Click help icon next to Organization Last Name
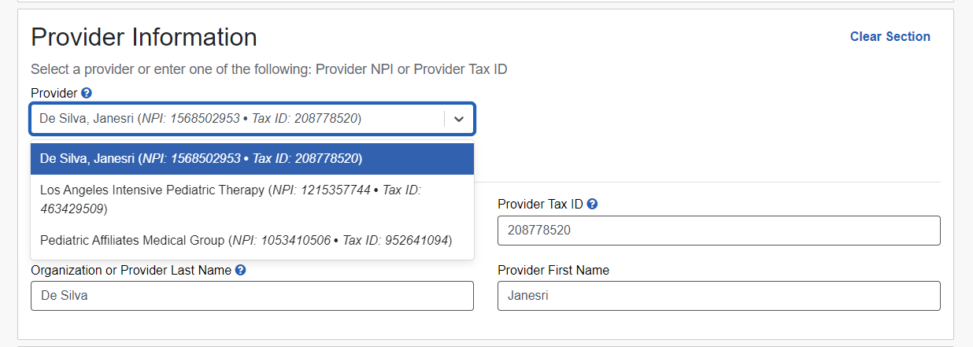 click(x=241, y=270)
